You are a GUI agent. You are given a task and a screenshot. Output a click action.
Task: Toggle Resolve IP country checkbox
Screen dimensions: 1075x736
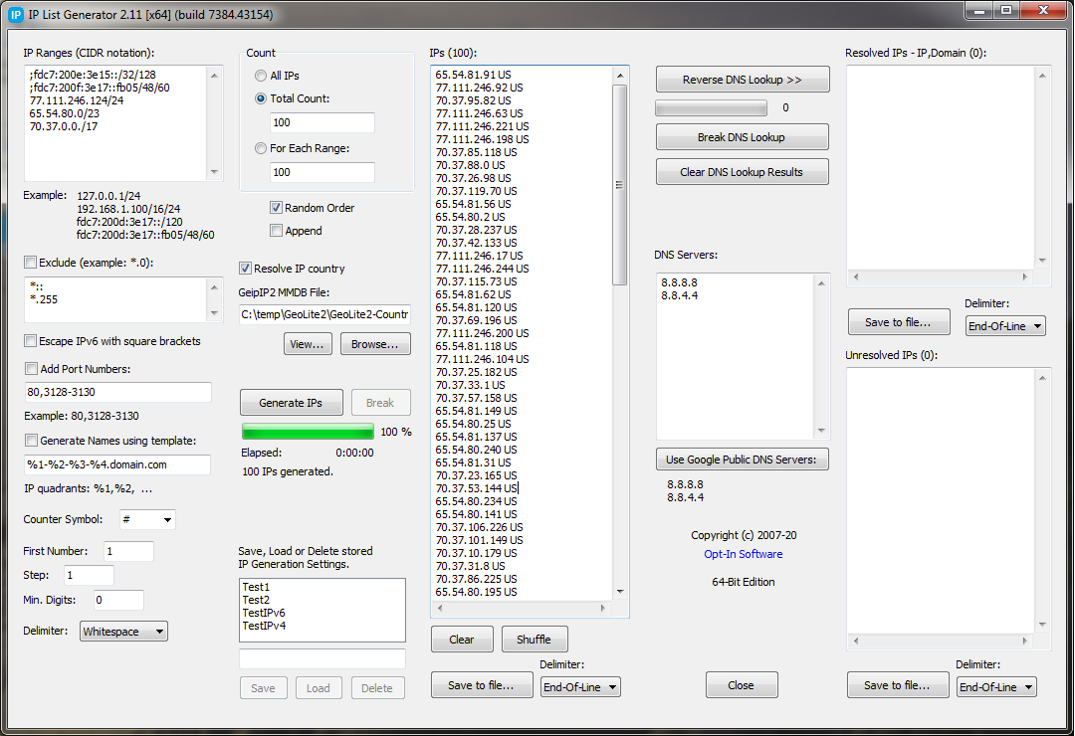(x=246, y=269)
